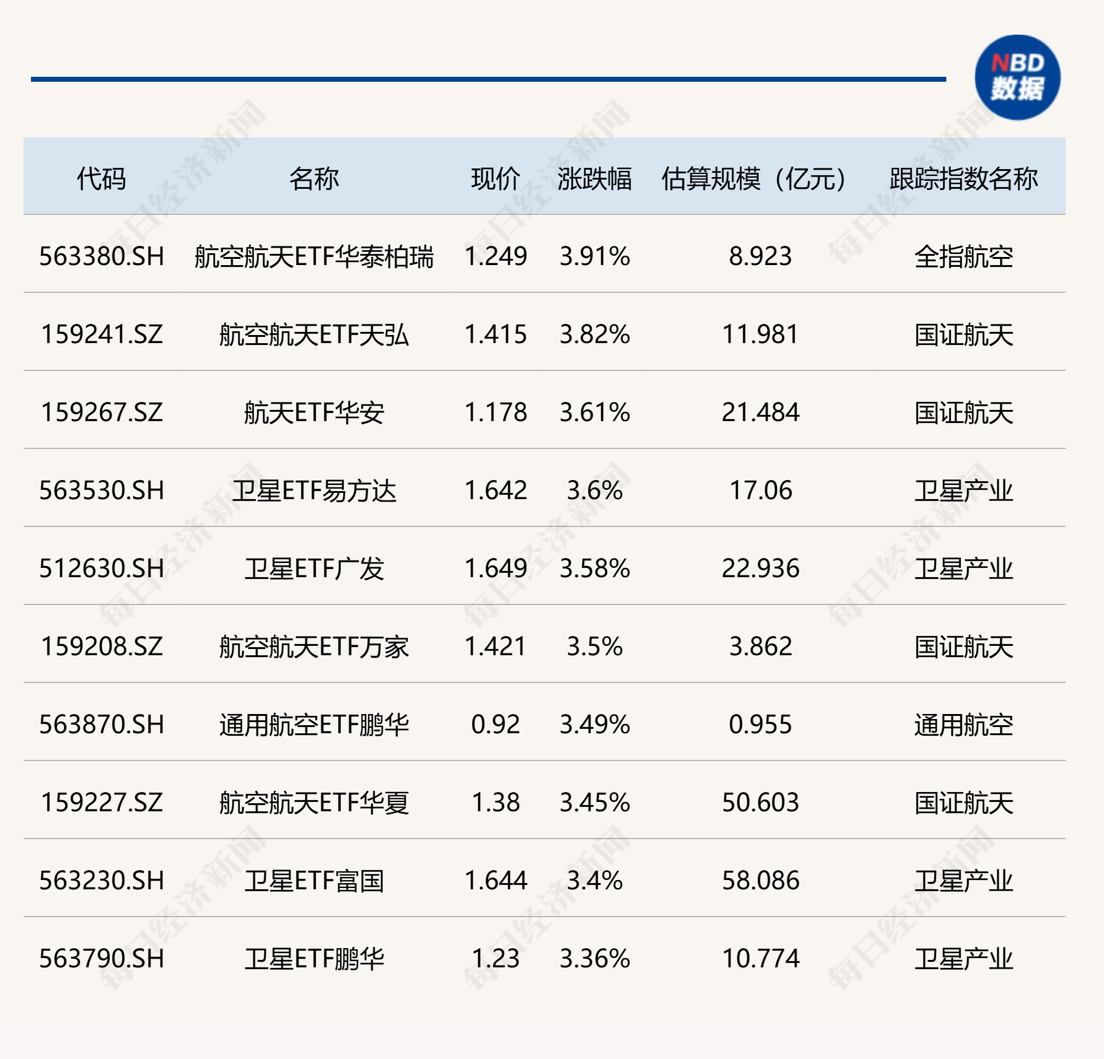This screenshot has width=1104, height=1059.
Task: Click fund name 航空航天ETF天弘
Action: (x=314, y=334)
